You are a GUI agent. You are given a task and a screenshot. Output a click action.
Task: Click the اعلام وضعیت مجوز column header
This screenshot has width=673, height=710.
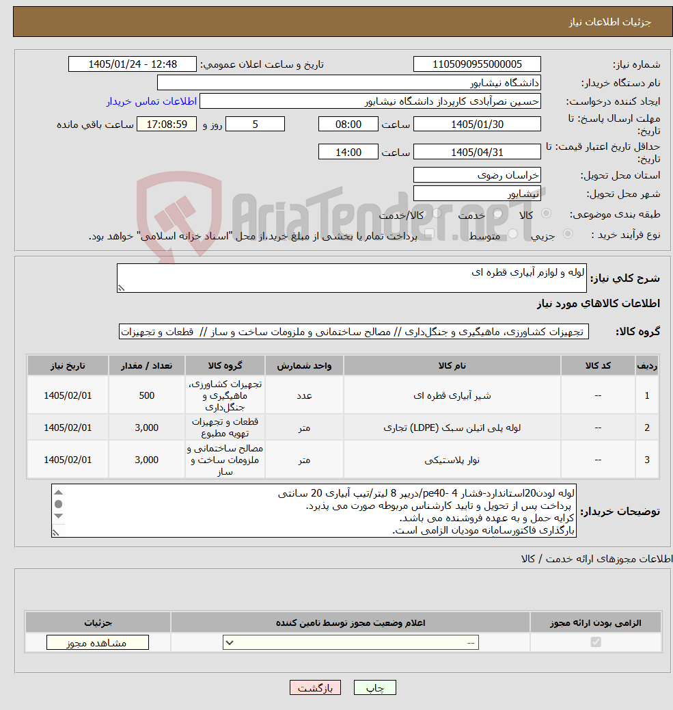(x=351, y=622)
